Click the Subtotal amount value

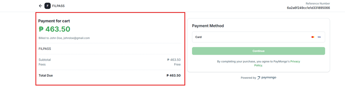click(x=174, y=60)
